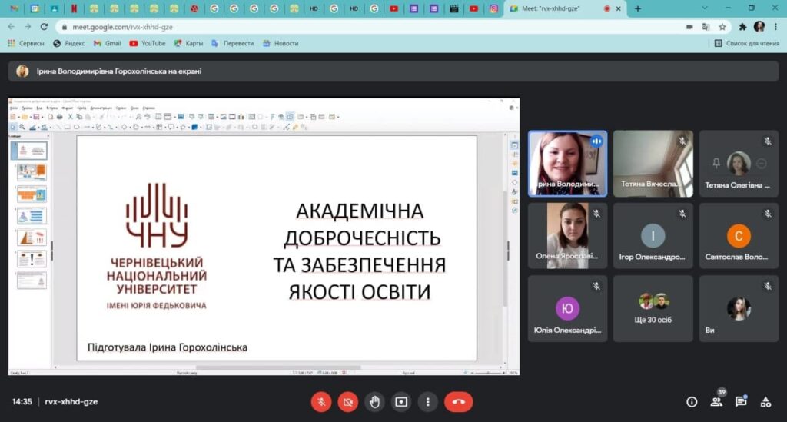Remove Тетяна Олегівна using minus circle icon

(762, 163)
